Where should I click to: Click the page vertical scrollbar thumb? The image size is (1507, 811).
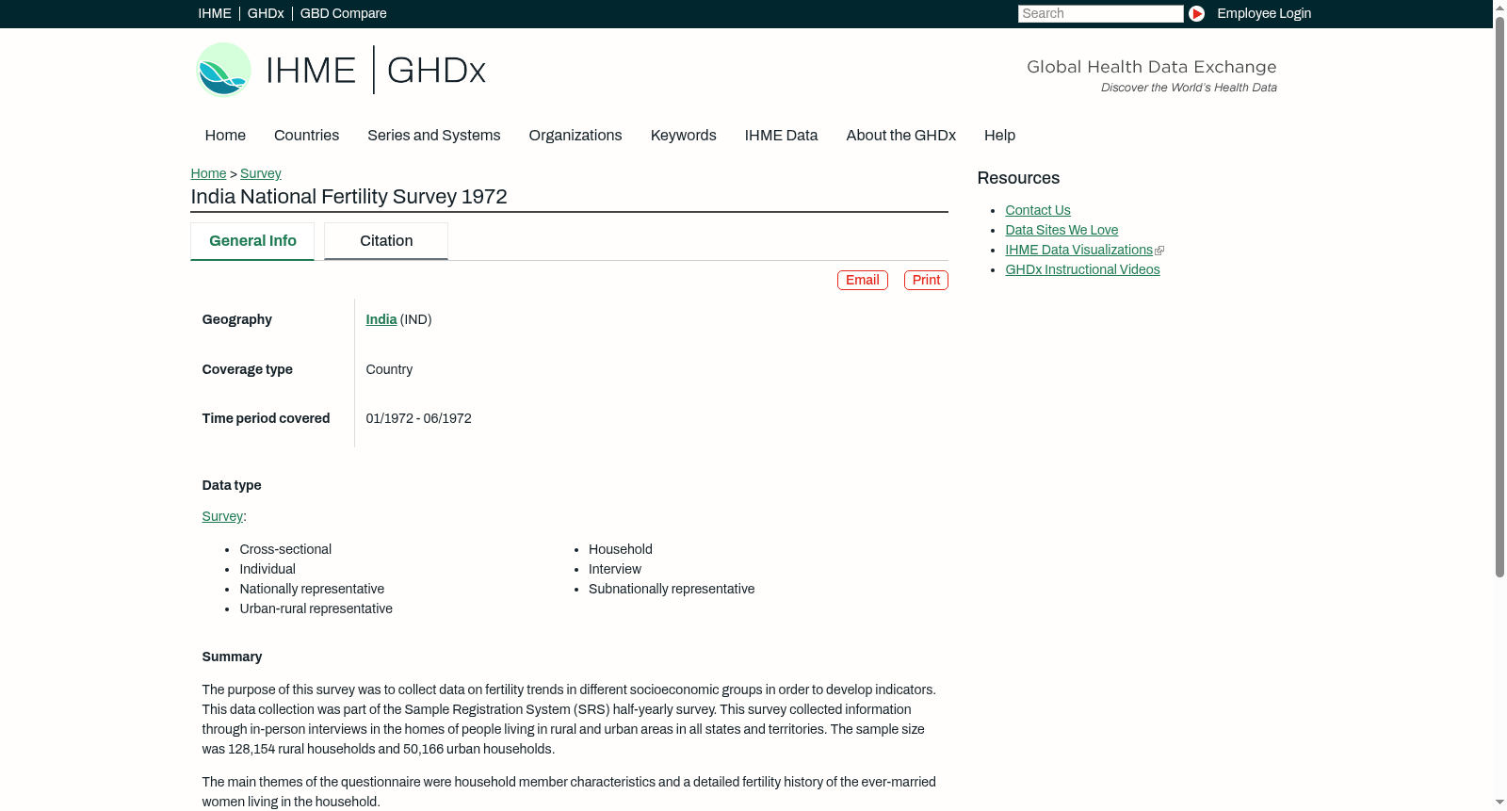(x=1499, y=297)
